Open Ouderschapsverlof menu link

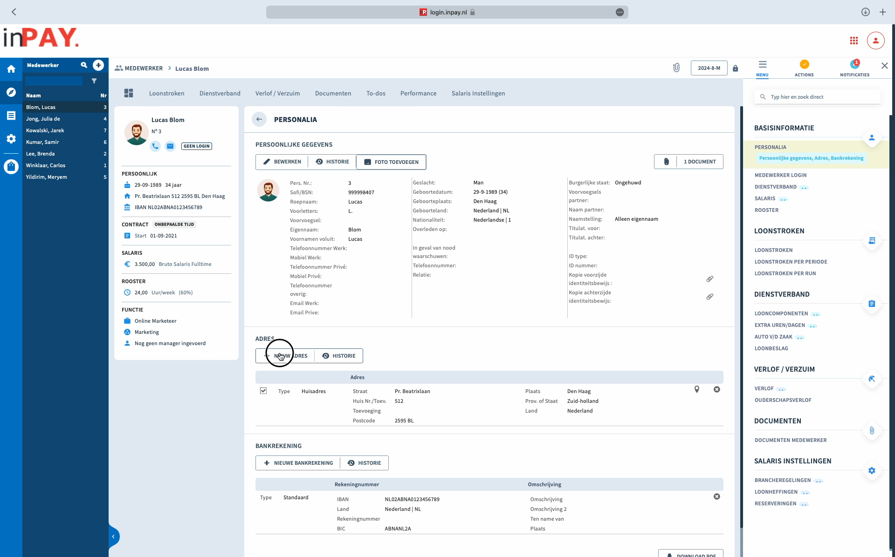(783, 400)
